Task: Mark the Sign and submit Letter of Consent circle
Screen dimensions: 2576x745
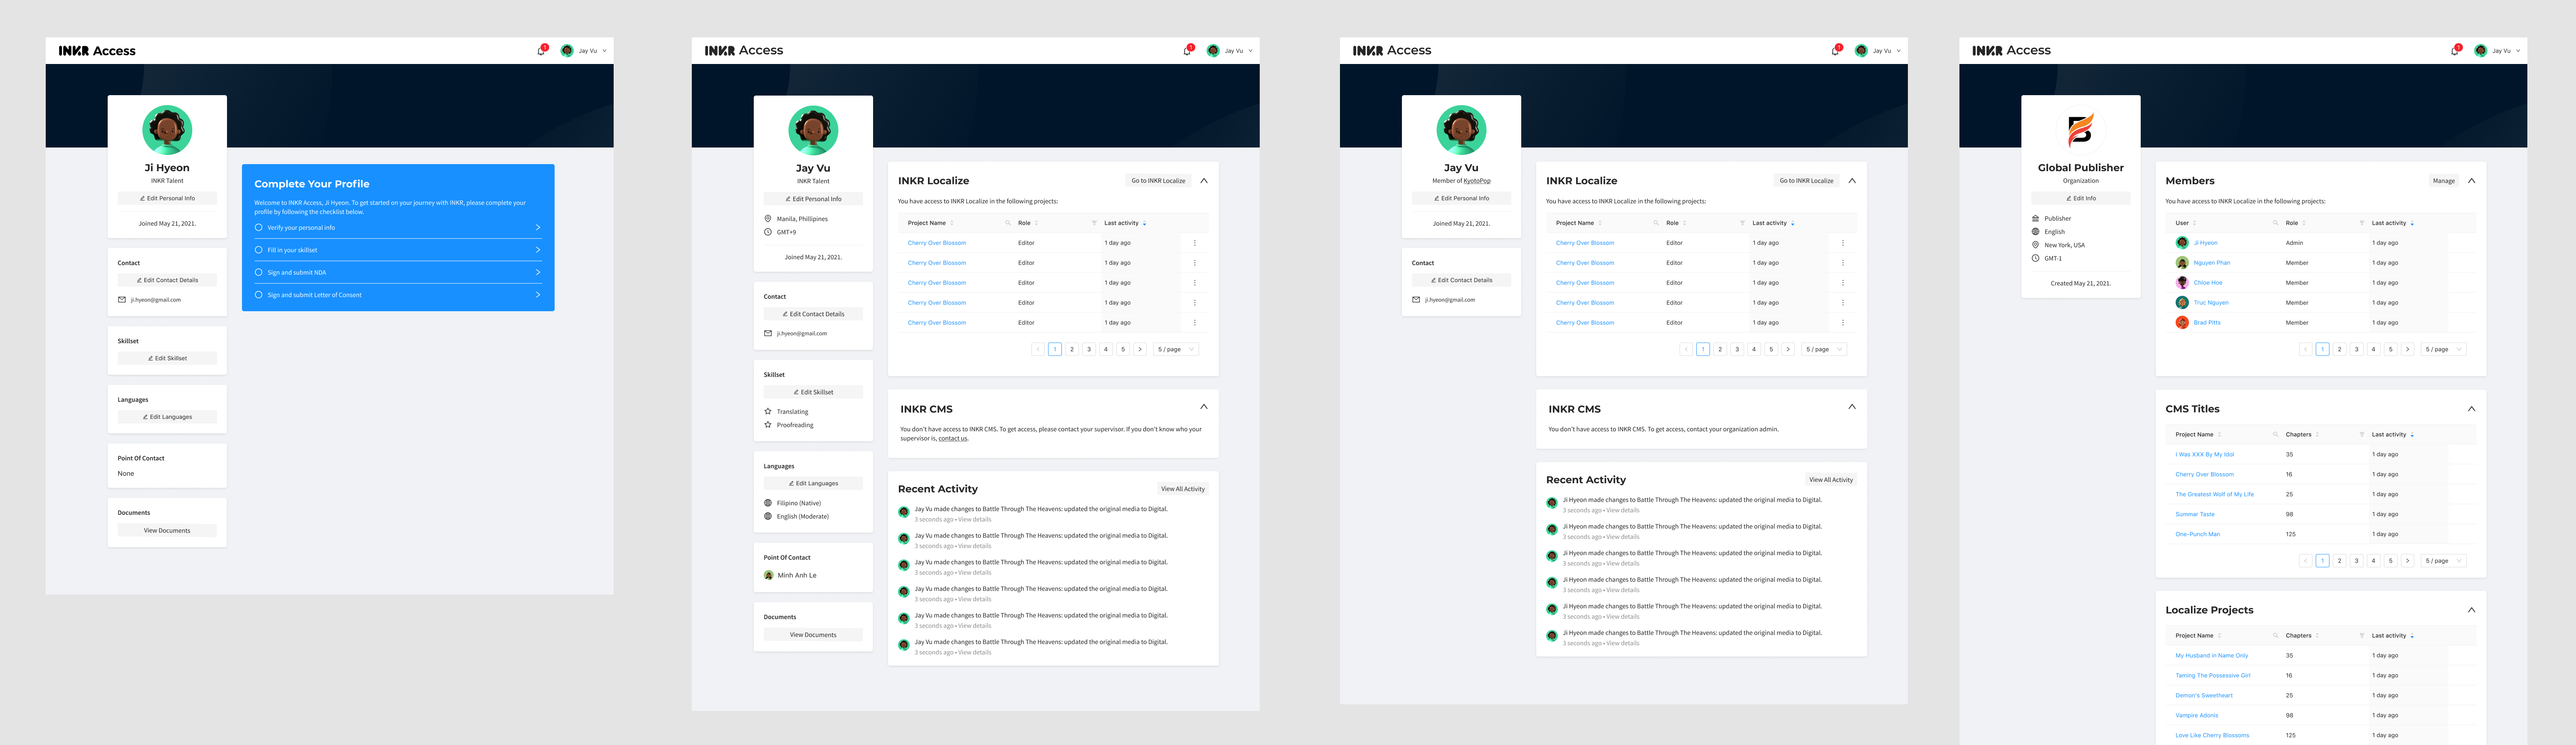Action: tap(259, 295)
